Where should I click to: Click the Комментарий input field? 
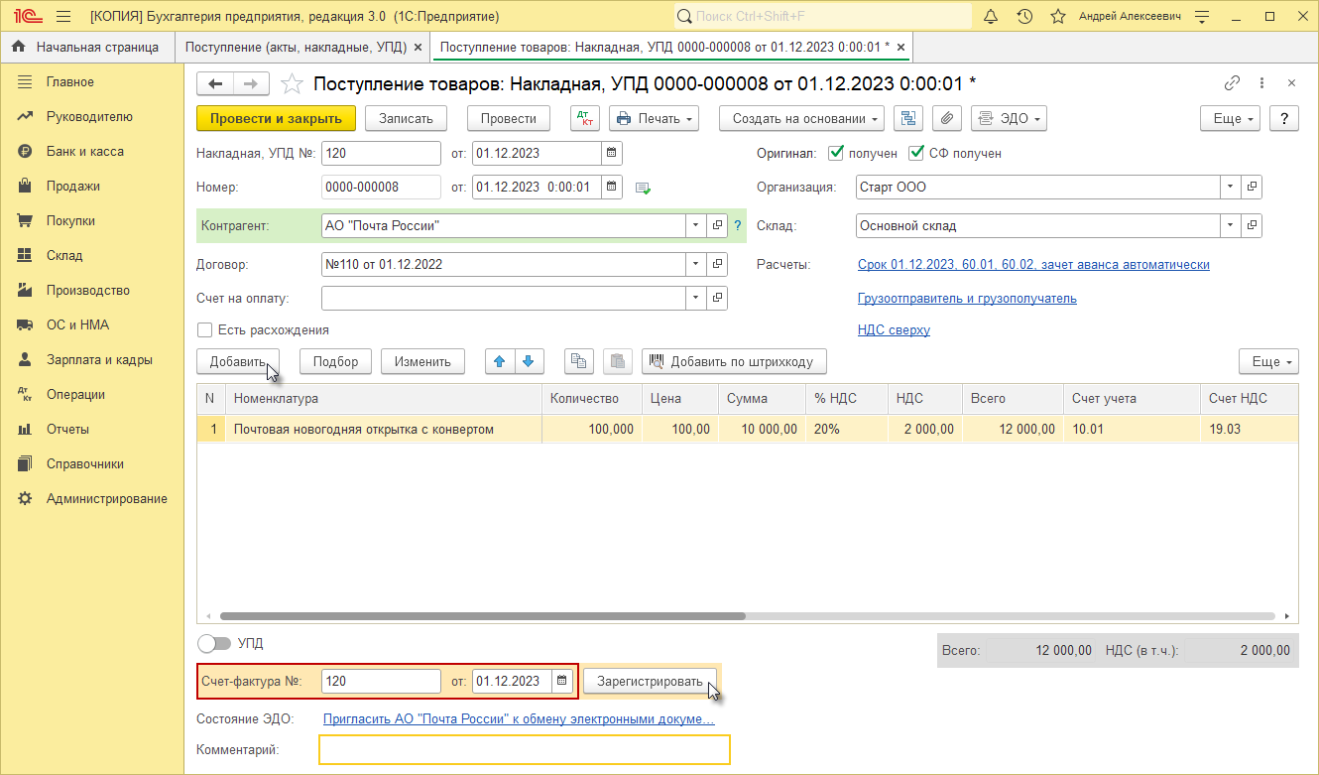[x=525, y=749]
